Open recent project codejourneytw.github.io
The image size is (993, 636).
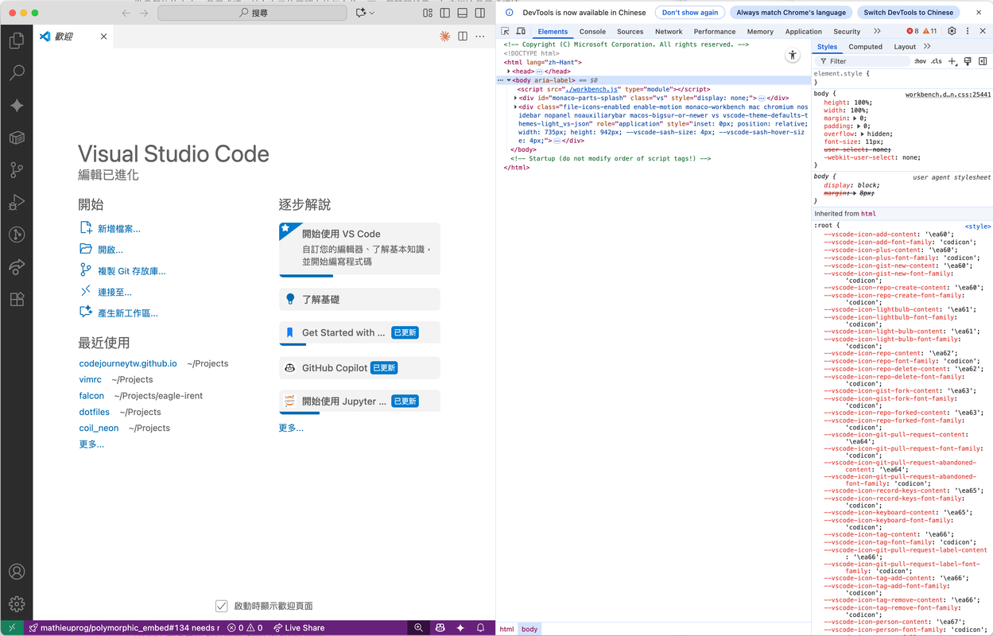coord(128,363)
